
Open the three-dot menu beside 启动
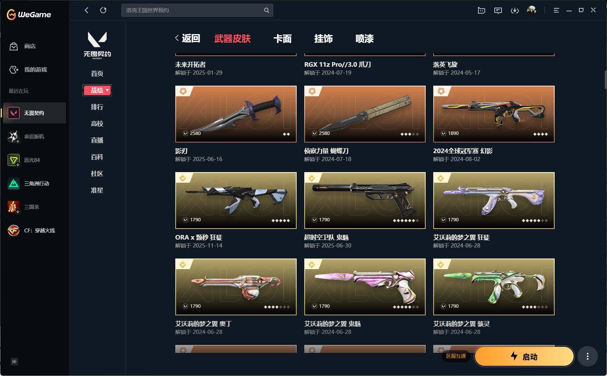pos(588,356)
